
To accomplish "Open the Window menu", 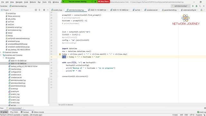I will pos(56,2).
